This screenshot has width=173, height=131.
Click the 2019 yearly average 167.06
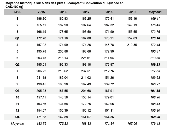pos(132,123)
